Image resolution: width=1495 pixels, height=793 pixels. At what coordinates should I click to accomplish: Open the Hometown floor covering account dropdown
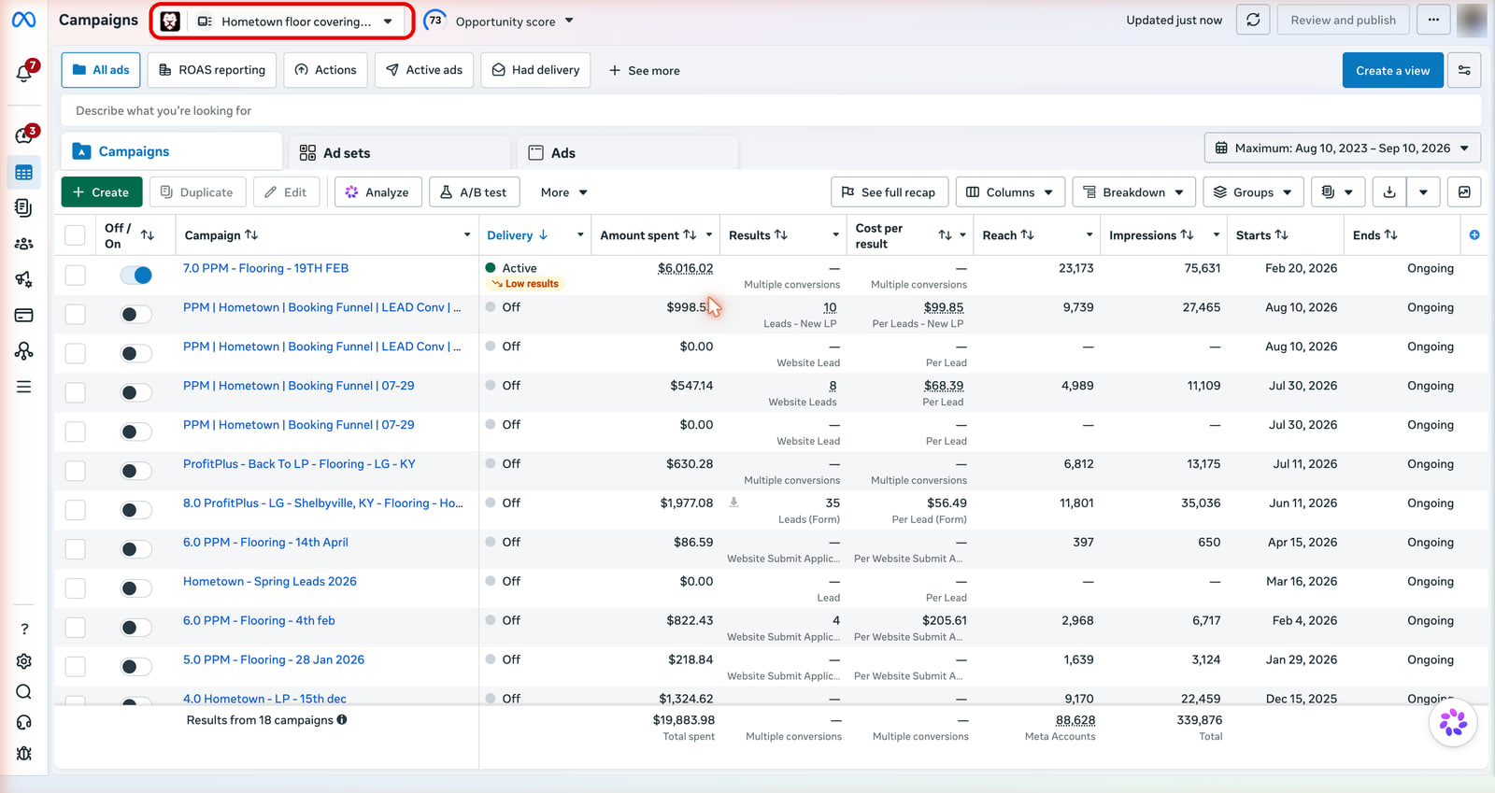click(x=295, y=21)
